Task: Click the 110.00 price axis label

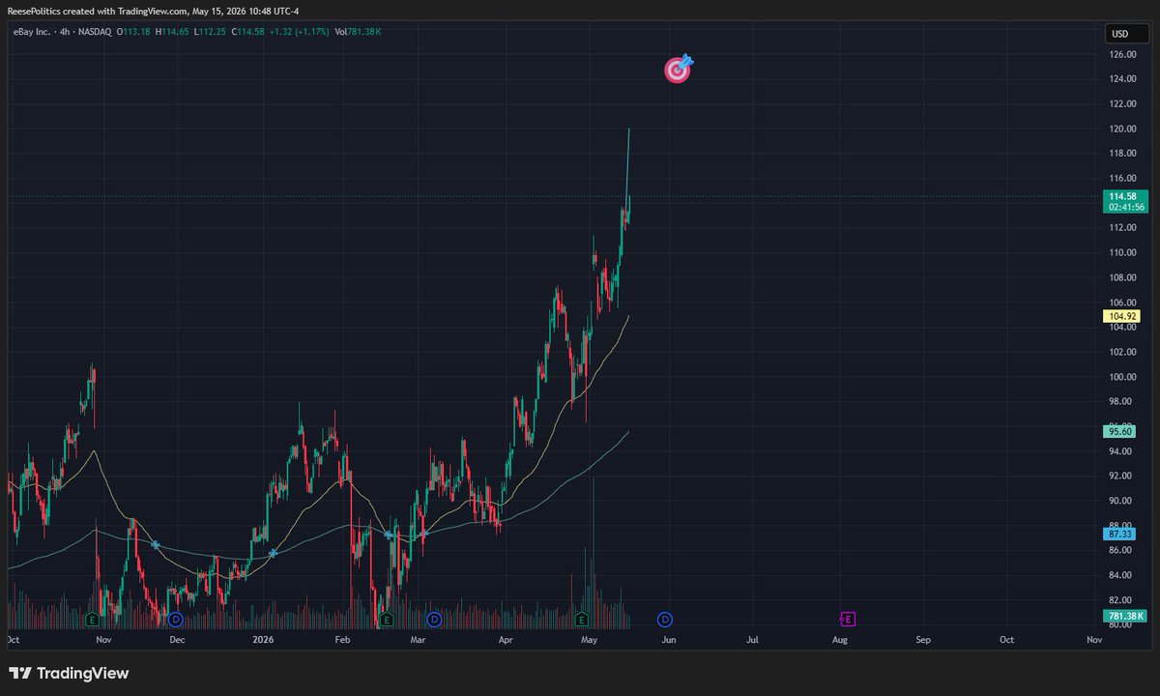Action: click(1121, 252)
